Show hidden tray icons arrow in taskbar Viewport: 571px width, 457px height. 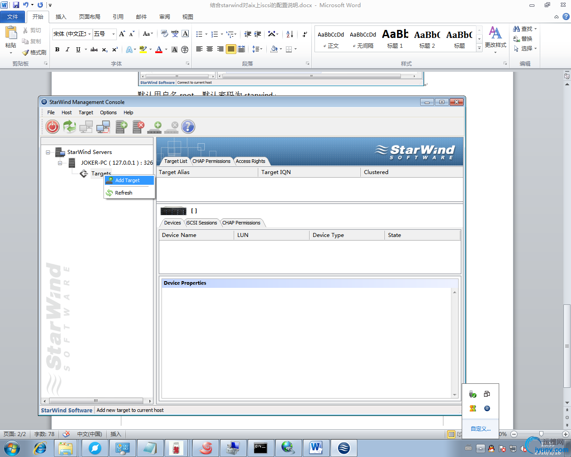(x=480, y=449)
